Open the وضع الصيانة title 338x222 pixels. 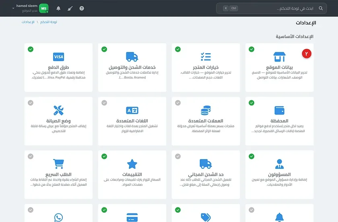tap(59, 121)
